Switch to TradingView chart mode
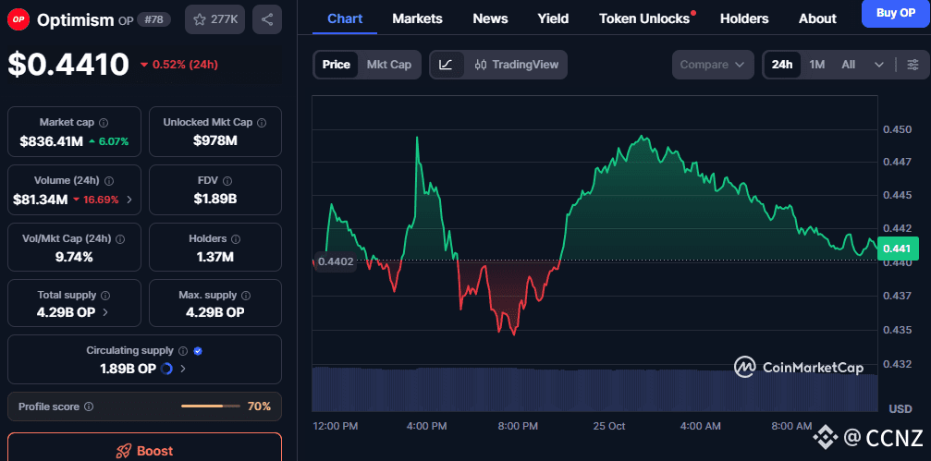Image resolution: width=931 pixels, height=461 pixels. pos(516,65)
